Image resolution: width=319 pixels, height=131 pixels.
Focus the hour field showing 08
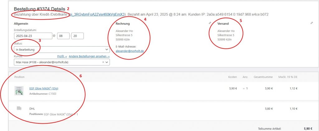click(63, 36)
